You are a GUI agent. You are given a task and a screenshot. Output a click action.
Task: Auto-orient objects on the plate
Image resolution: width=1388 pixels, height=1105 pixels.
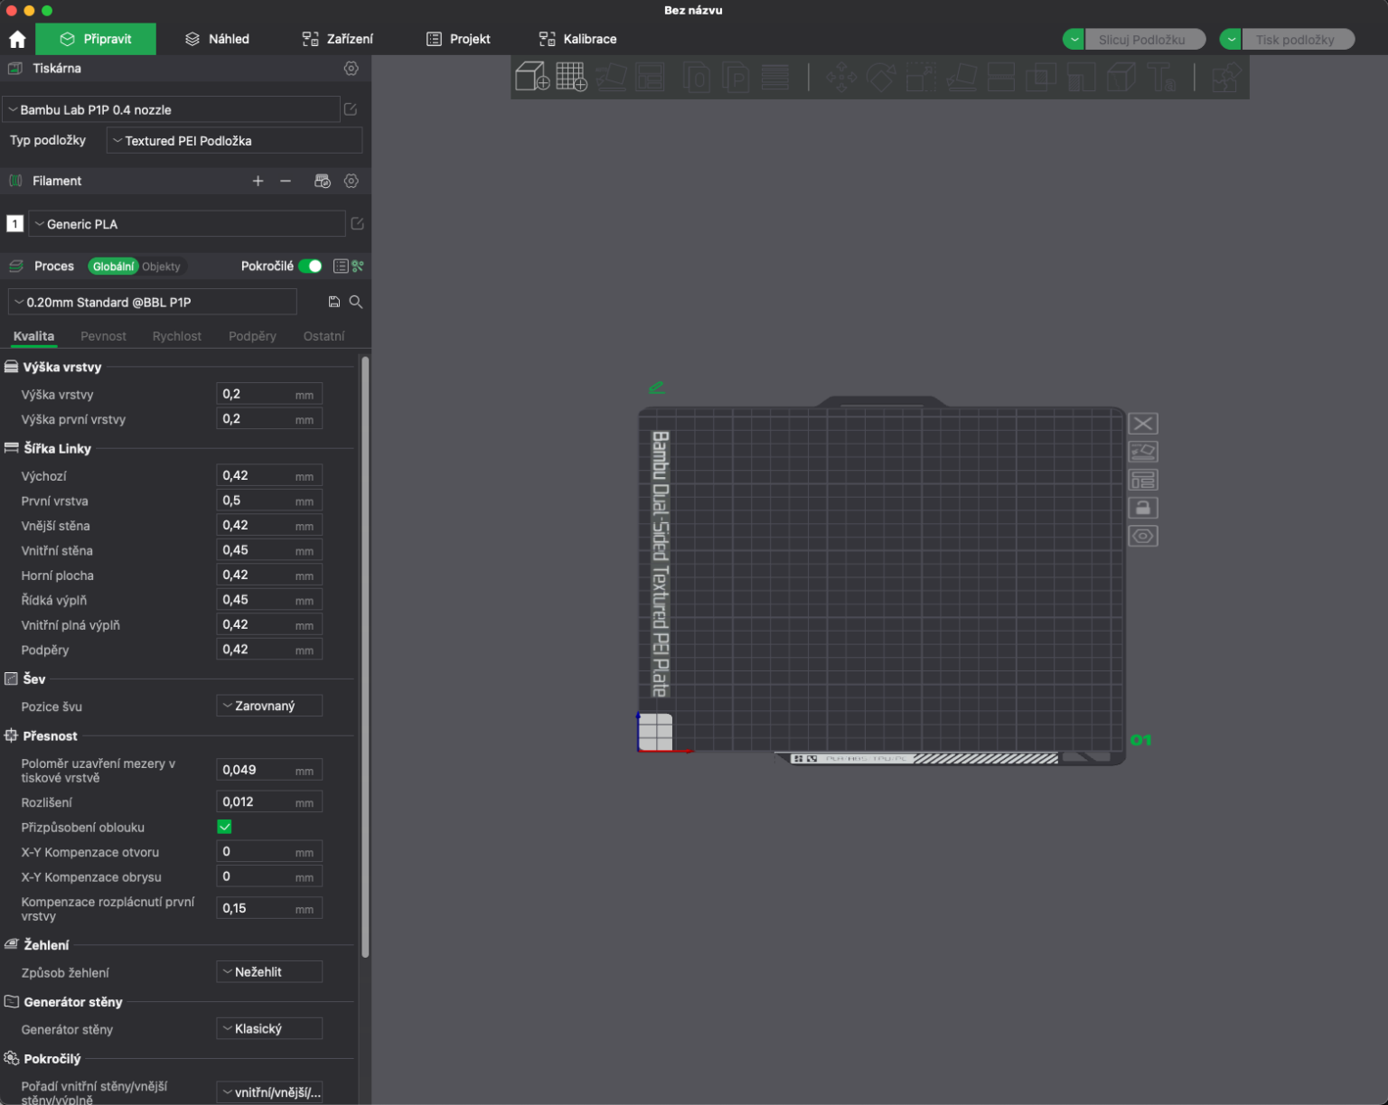[1143, 452]
